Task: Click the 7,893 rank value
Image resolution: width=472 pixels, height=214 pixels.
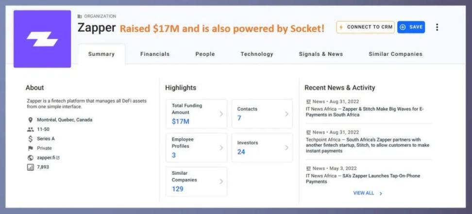Action: tap(43, 167)
